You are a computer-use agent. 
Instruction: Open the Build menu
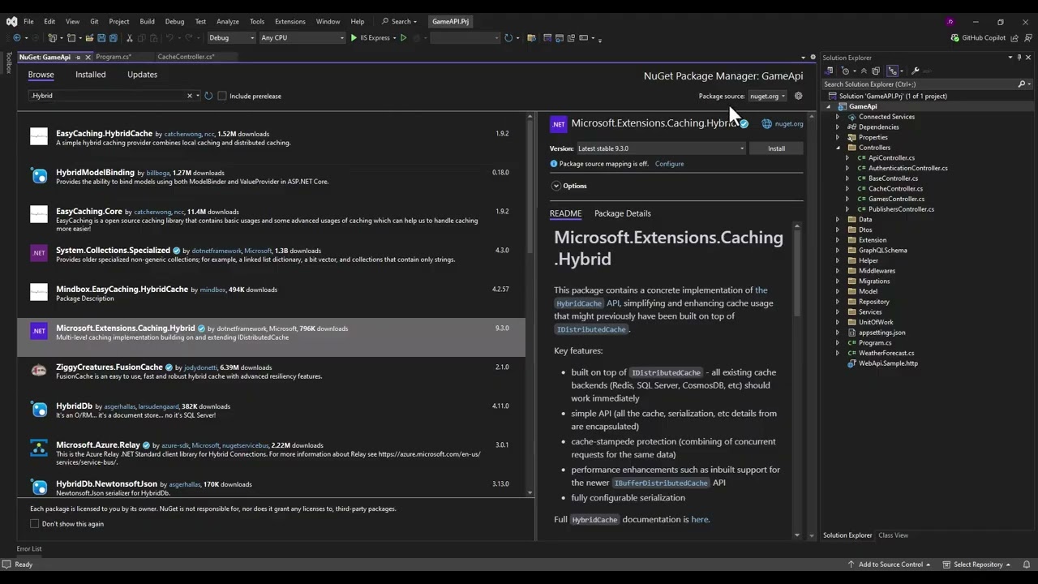coord(147,21)
